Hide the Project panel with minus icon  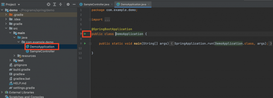tap(74, 4)
